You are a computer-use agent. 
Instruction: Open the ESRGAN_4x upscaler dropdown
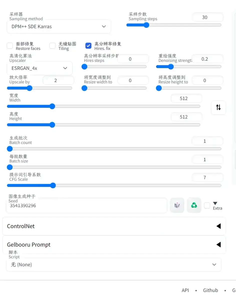pyautogui.click(x=40, y=68)
